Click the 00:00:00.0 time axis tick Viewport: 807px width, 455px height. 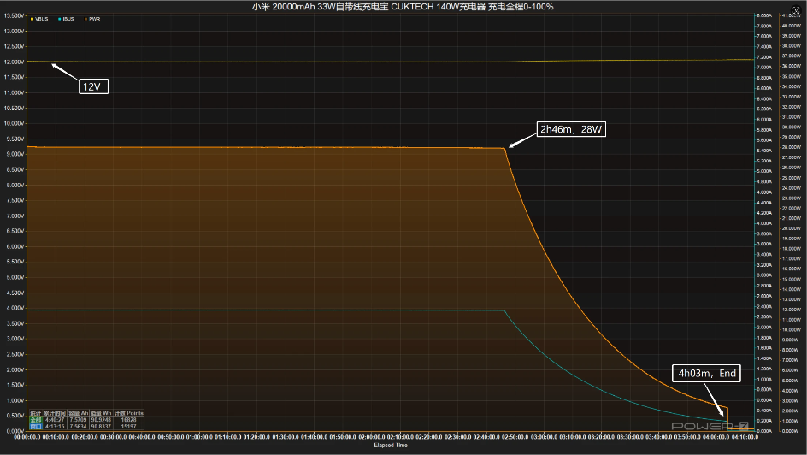click(27, 437)
